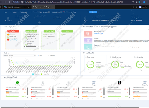Click the Kendala Sinyal green check item
The height and width of the screenshot is (108, 149).
click(12, 36)
